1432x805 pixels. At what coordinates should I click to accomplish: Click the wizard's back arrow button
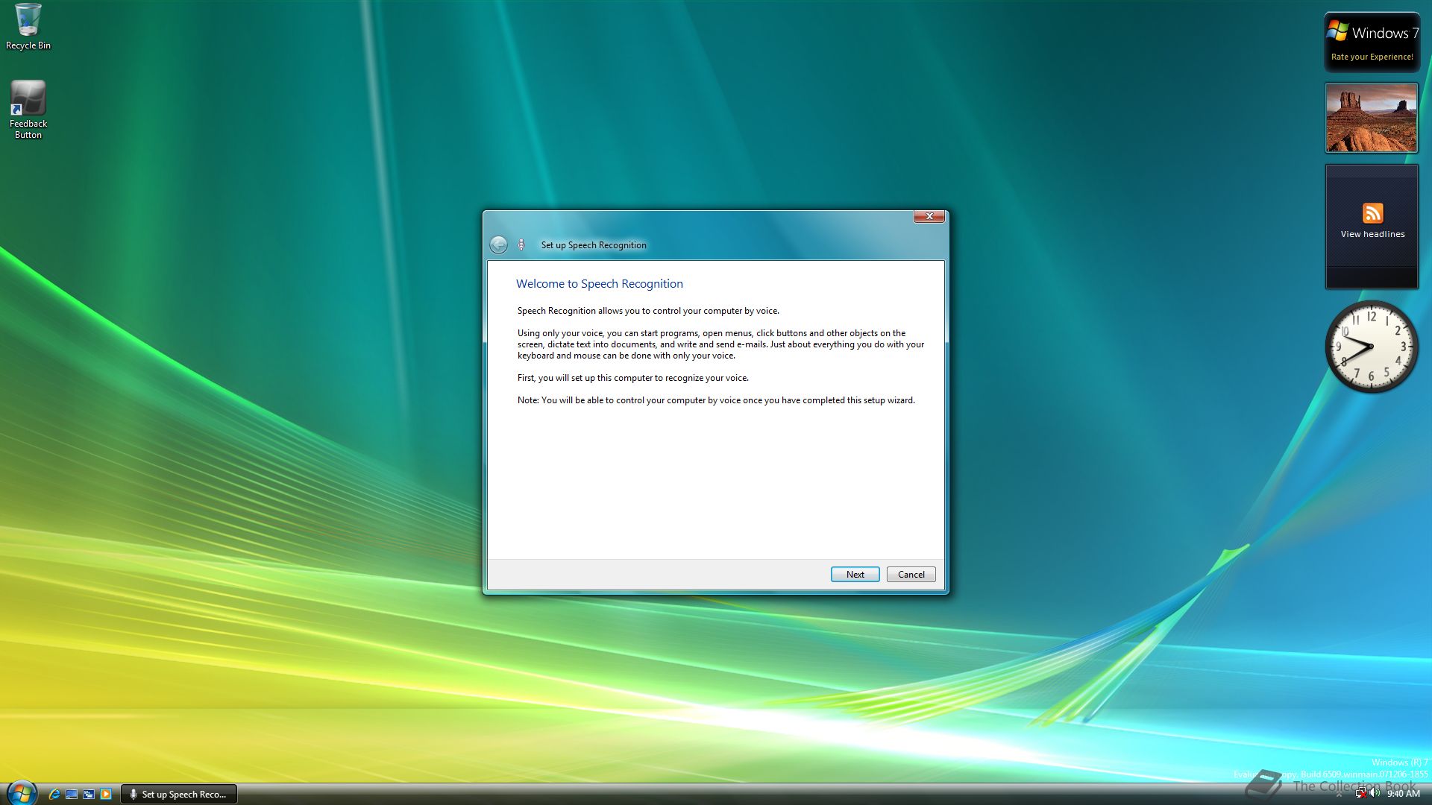point(498,244)
